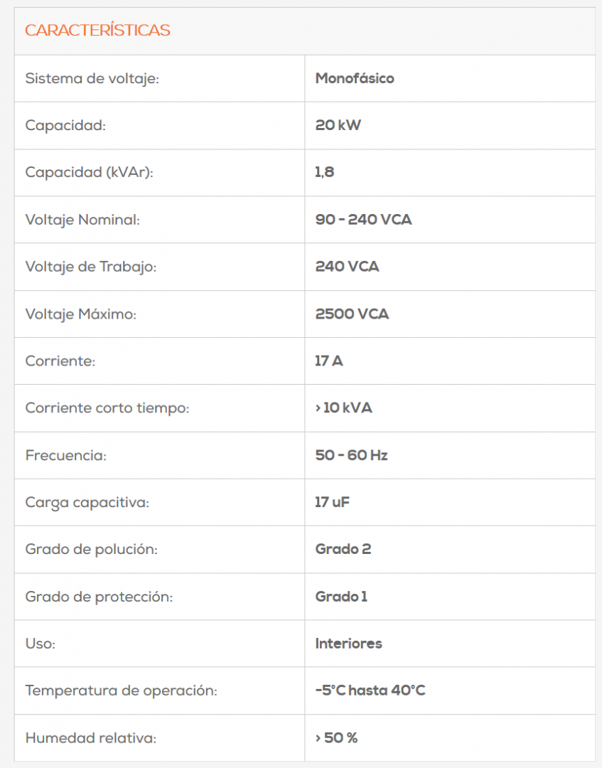This screenshot has width=602, height=768.
Task: Select the Interiores usage value
Action: click(348, 644)
